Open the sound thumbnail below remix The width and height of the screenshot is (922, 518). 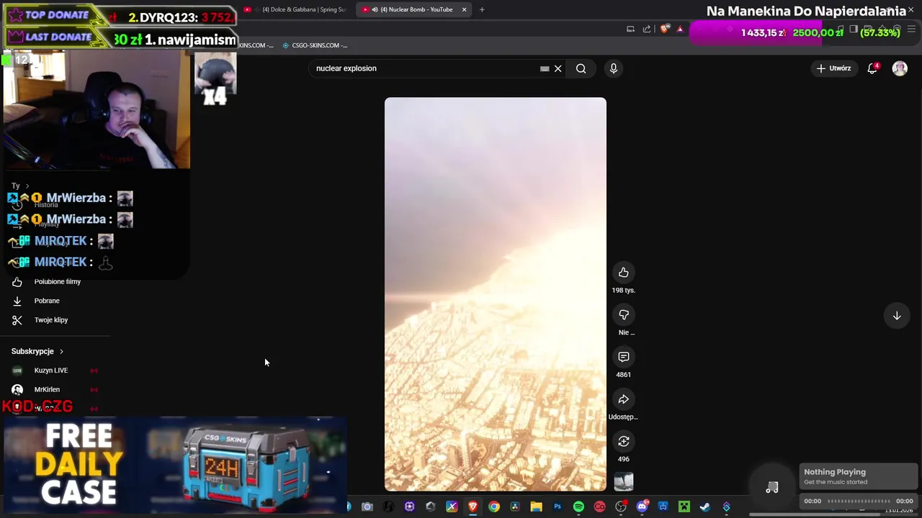[x=624, y=482]
